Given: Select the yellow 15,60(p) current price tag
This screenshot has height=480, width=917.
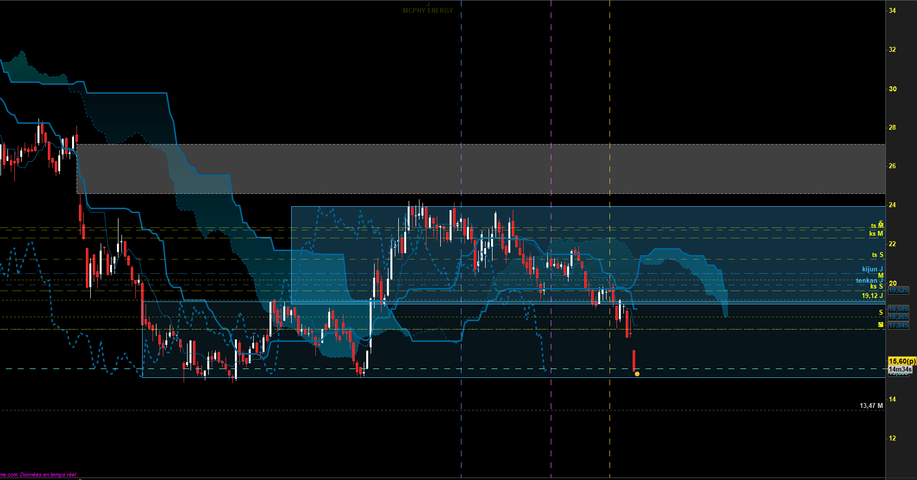Looking at the screenshot, I should pos(902,361).
